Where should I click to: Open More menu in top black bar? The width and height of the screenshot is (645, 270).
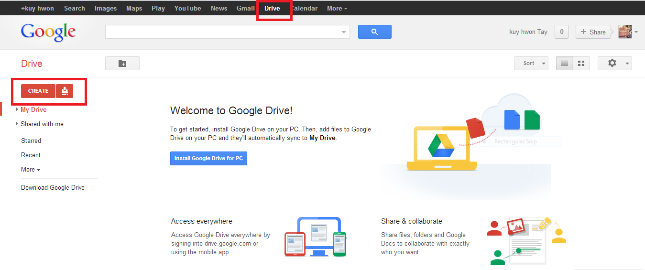pyautogui.click(x=337, y=8)
